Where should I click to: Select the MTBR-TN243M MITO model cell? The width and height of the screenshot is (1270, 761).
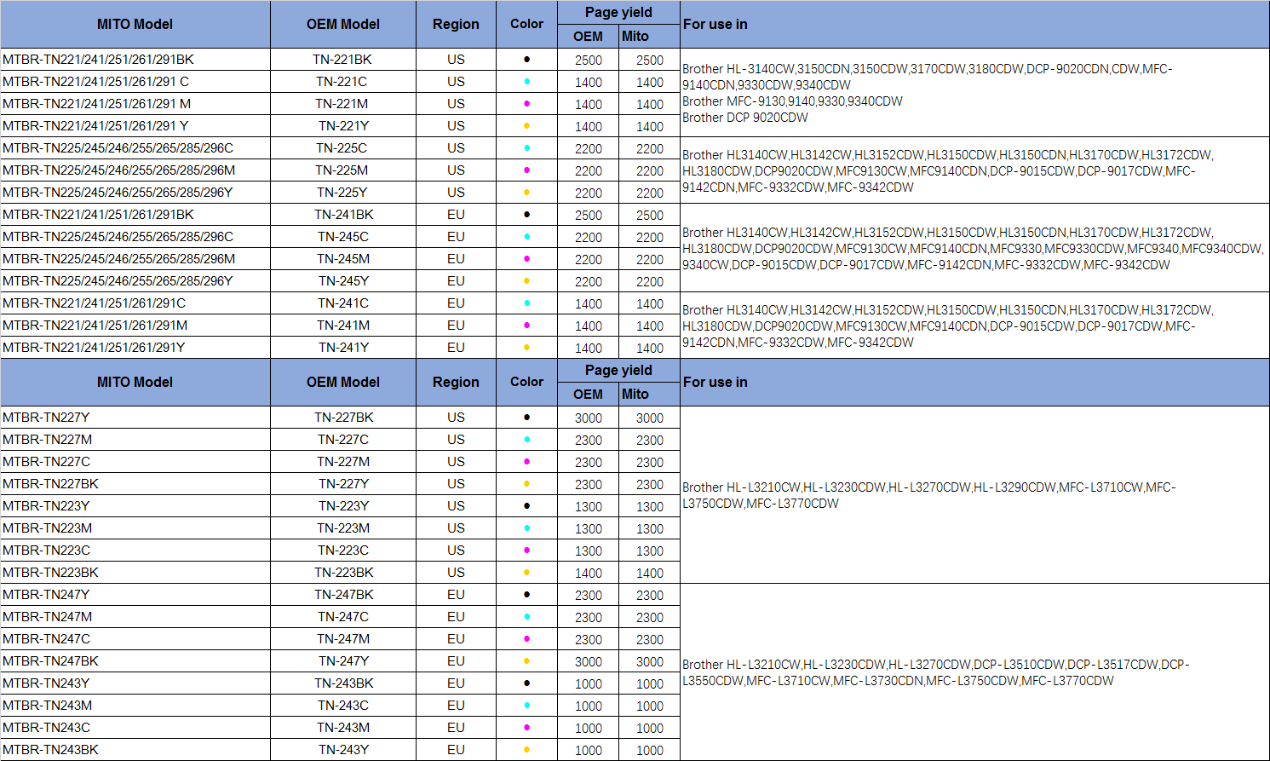tap(135, 706)
